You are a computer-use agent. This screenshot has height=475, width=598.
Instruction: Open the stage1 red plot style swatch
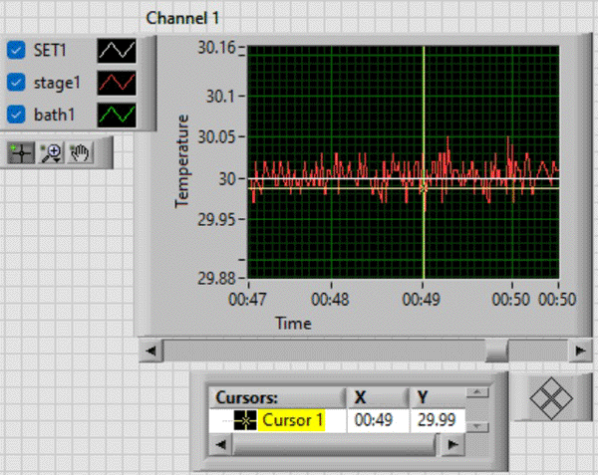117,83
